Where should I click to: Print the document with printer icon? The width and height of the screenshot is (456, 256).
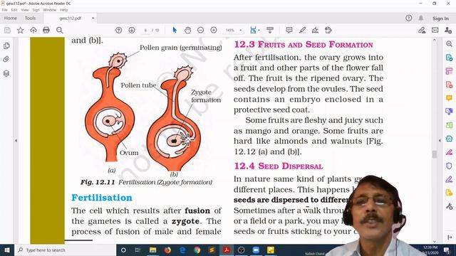tap(46, 30)
